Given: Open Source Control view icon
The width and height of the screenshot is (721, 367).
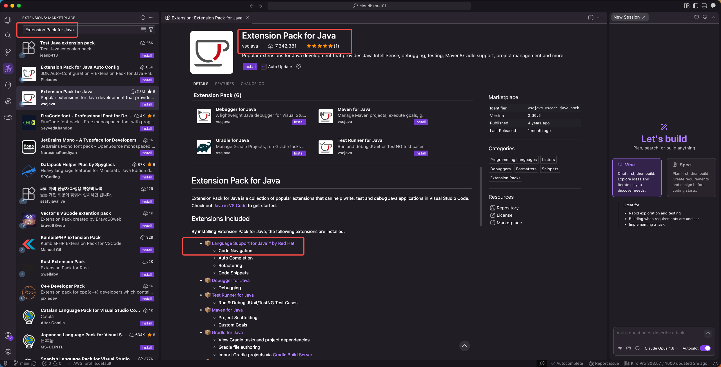Looking at the screenshot, I should 8,52.
